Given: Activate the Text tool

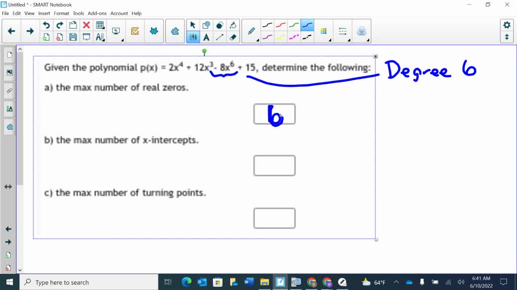Looking at the screenshot, I should coord(206,38).
